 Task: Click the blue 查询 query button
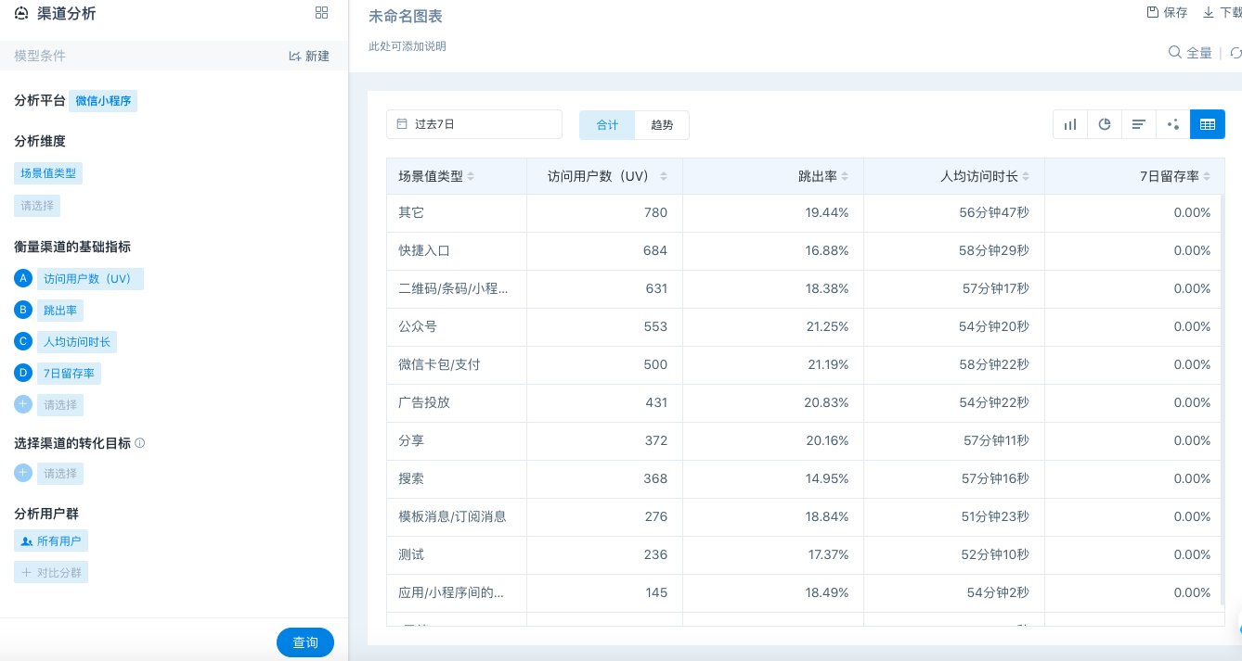[x=305, y=642]
